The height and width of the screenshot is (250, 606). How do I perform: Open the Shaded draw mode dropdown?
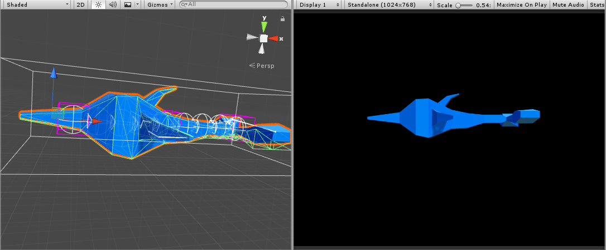36,4
